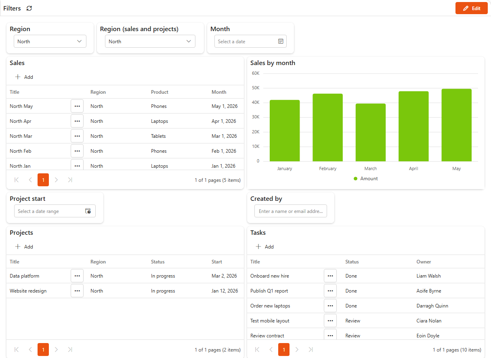
Task: Sort Tasks by the Owner column header
Action: tap(424, 262)
